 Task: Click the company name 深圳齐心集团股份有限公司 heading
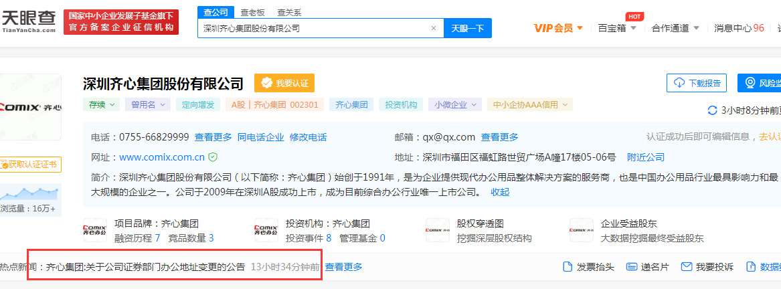tap(163, 84)
